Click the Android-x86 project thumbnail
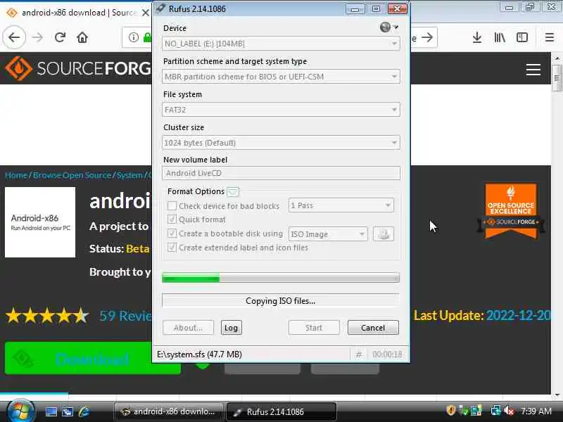563x422 pixels. [40, 222]
